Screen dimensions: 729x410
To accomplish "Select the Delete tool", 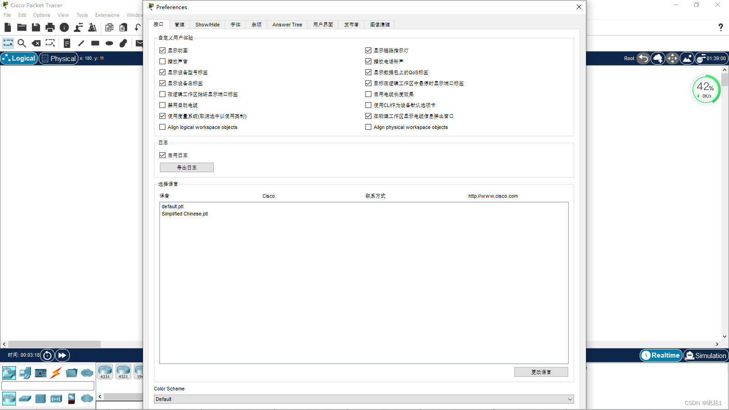I will tap(36, 43).
